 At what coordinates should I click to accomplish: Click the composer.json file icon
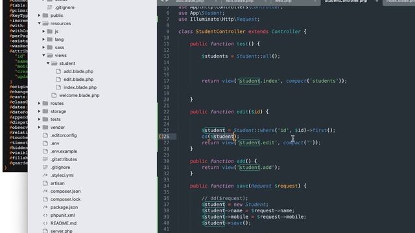pos(45,192)
